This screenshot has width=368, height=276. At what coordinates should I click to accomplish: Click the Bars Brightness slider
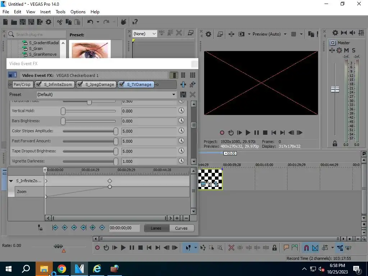point(89,121)
